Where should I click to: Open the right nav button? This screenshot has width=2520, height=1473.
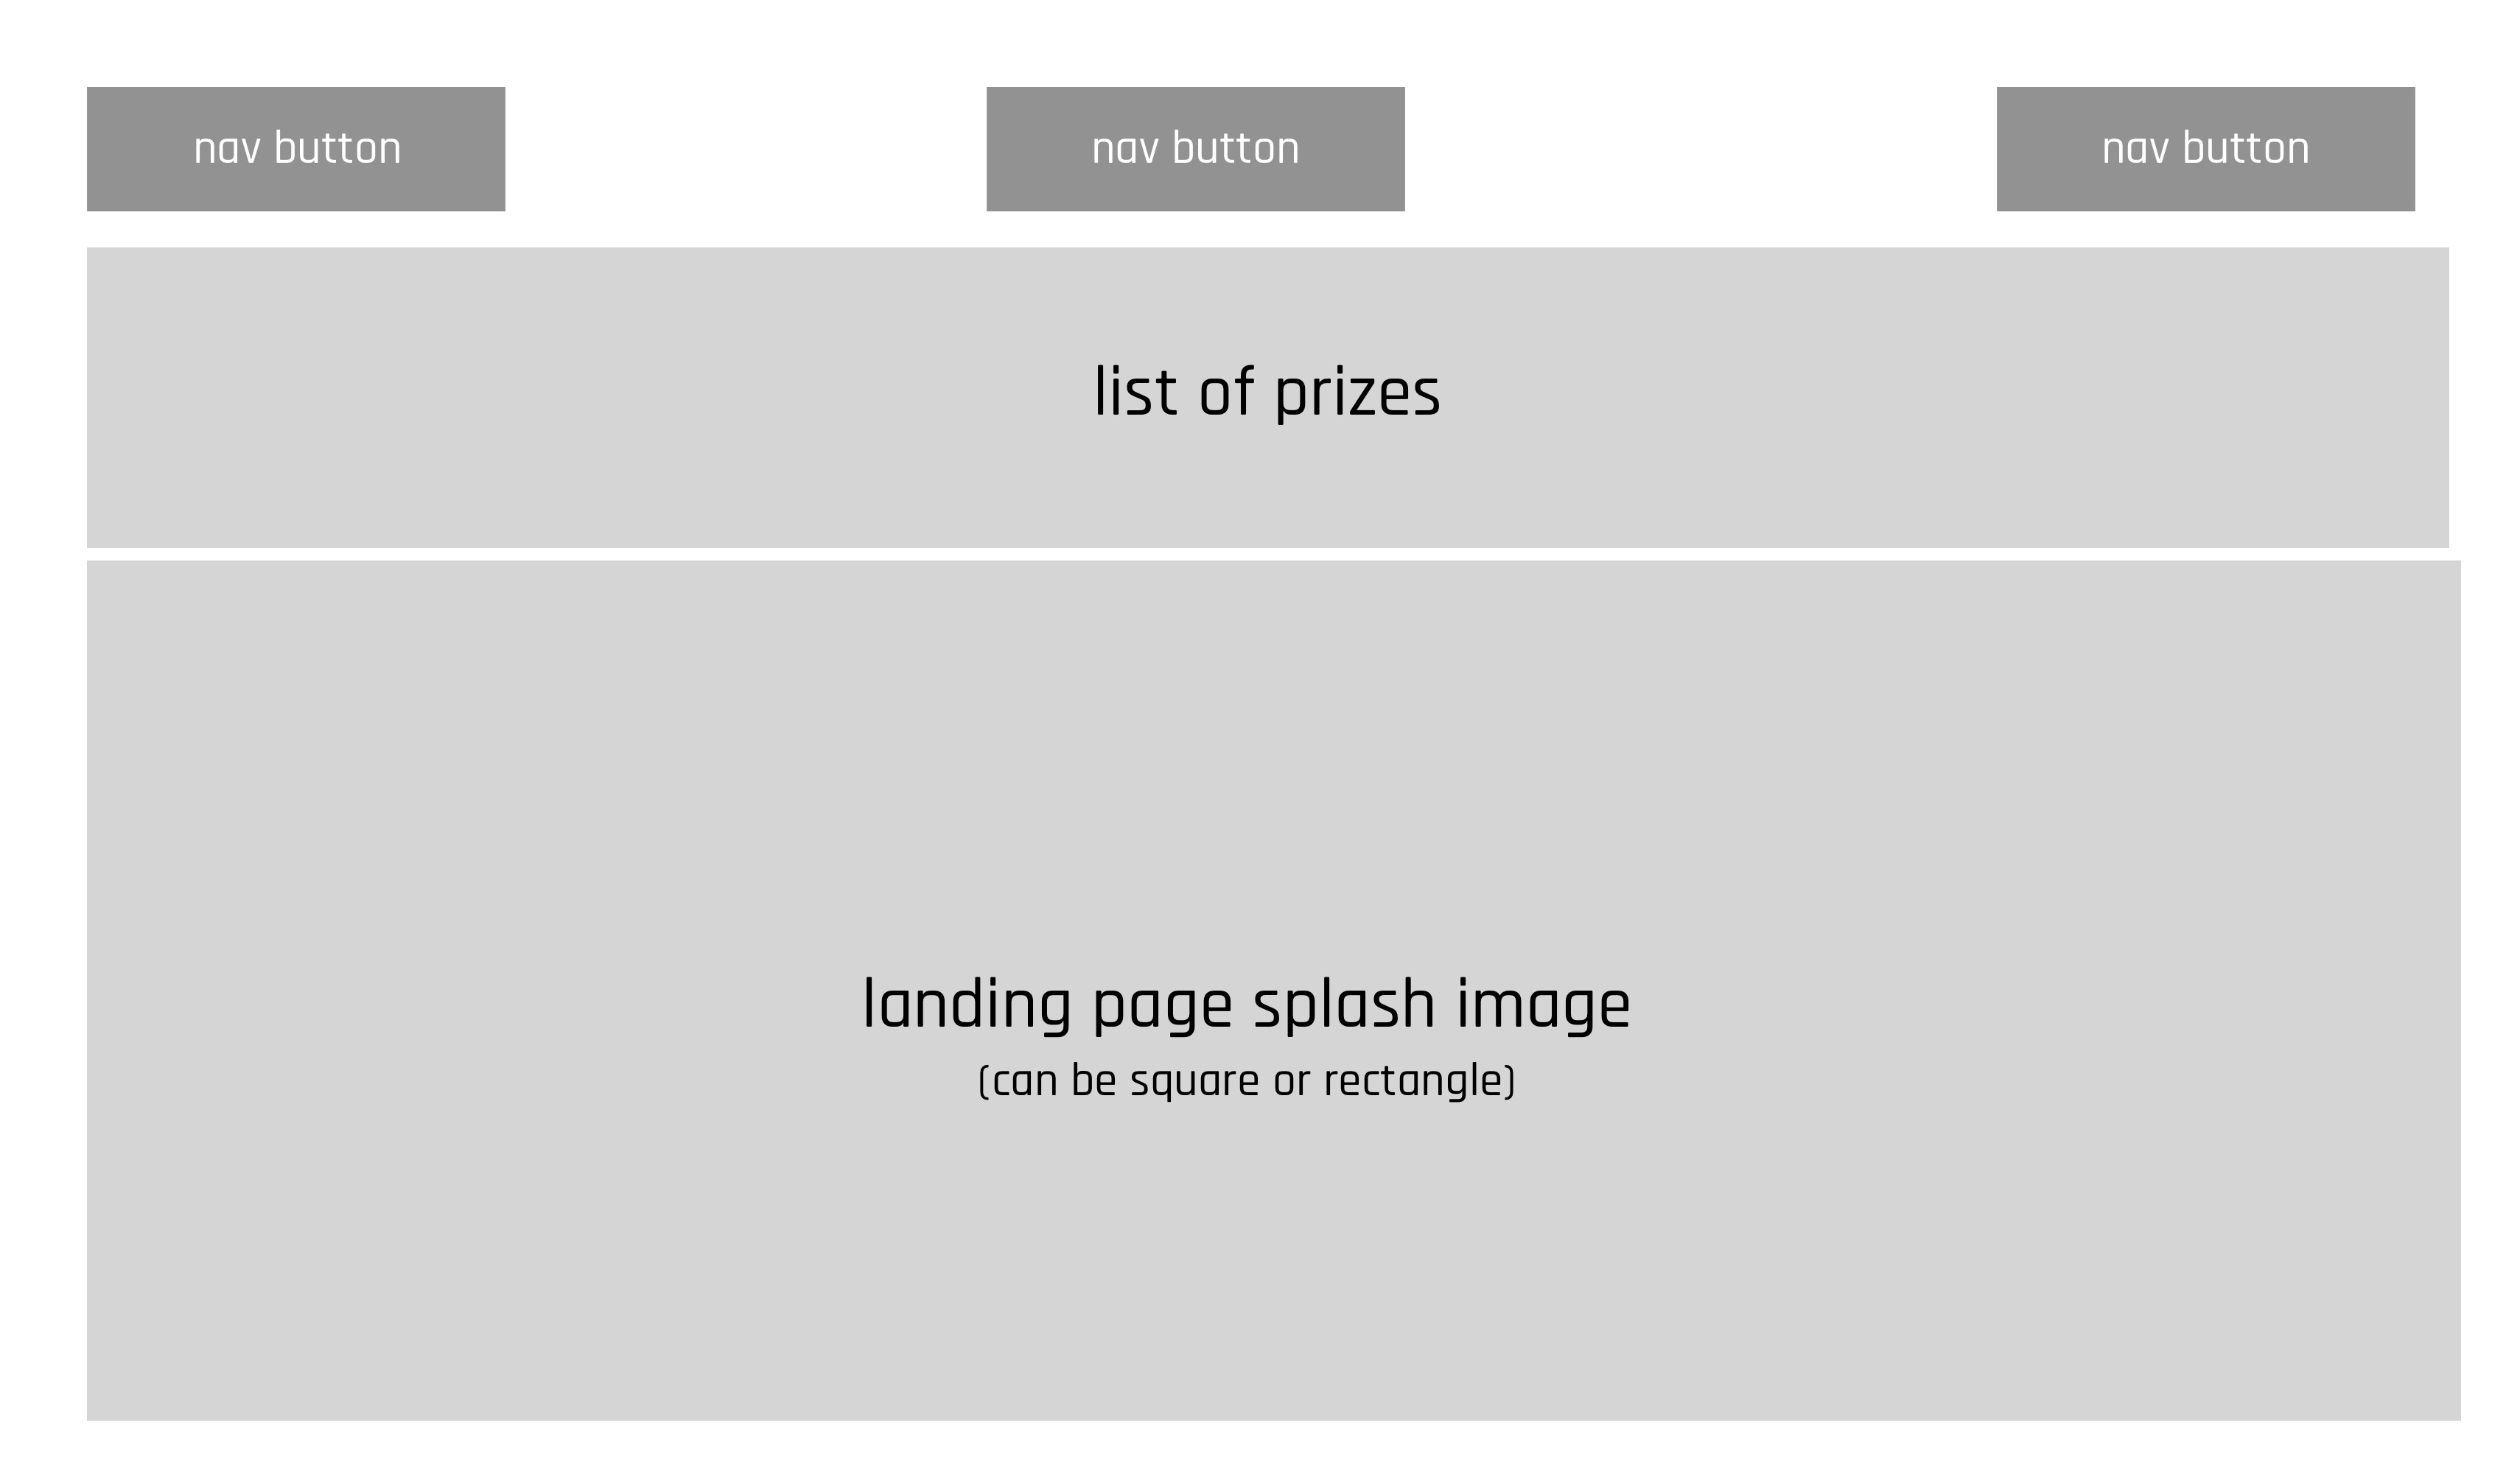2206,149
